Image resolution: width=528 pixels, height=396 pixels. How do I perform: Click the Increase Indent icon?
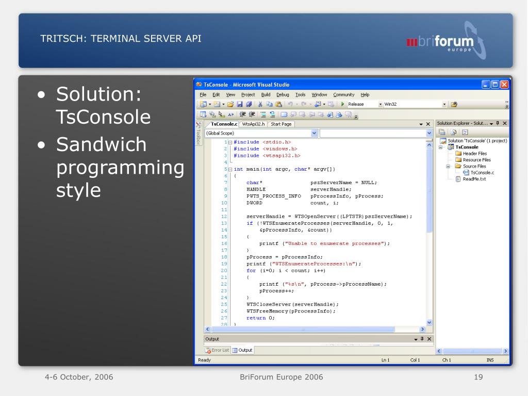pyautogui.click(x=252, y=115)
